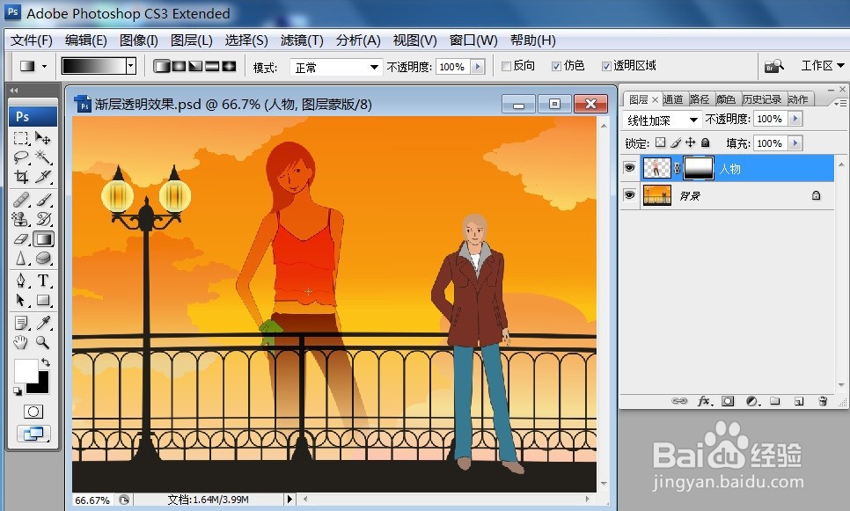Choose Angle Gradient style

click(x=195, y=66)
